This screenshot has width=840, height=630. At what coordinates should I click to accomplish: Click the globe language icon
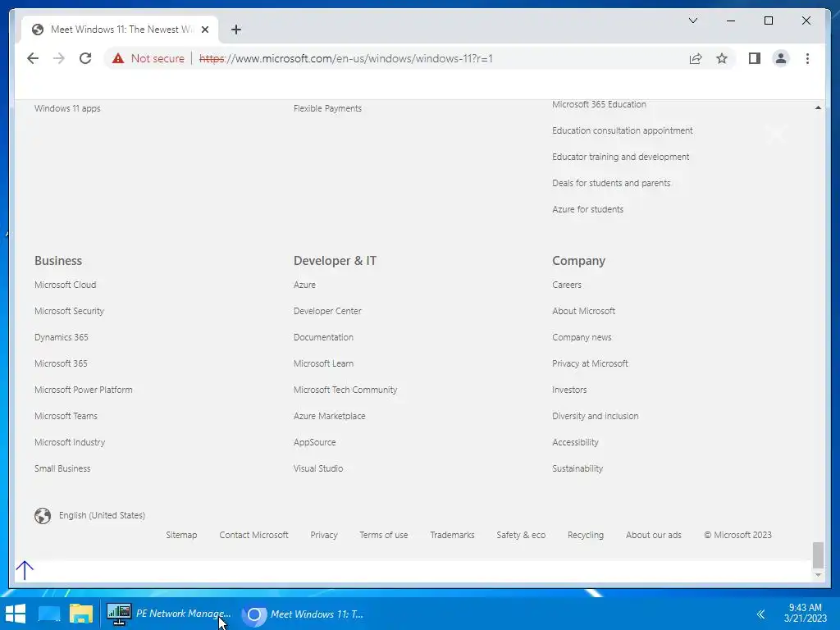point(43,515)
